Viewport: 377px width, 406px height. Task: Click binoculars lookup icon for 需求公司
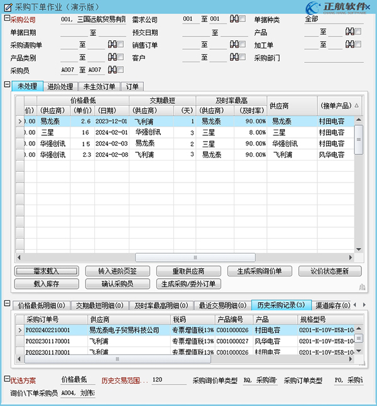(x=234, y=19)
